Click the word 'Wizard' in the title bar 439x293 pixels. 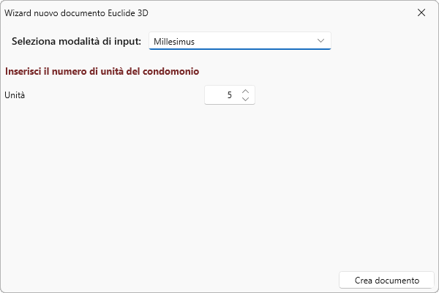coord(19,12)
